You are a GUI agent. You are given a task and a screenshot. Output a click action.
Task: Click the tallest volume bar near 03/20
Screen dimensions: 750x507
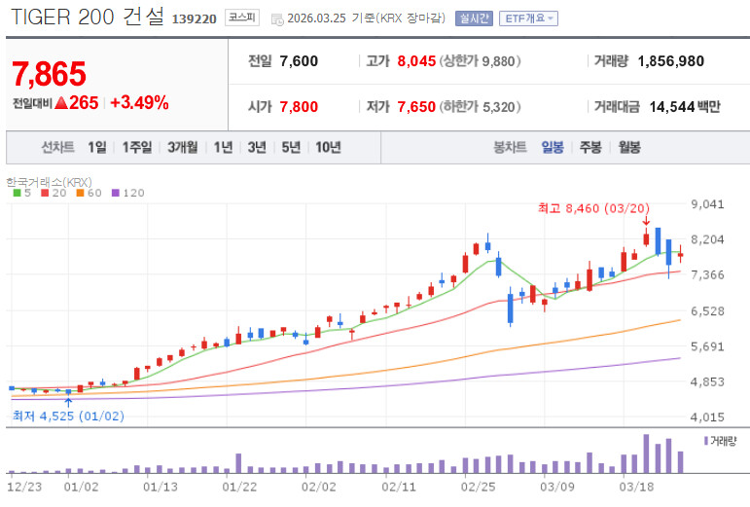646,453
